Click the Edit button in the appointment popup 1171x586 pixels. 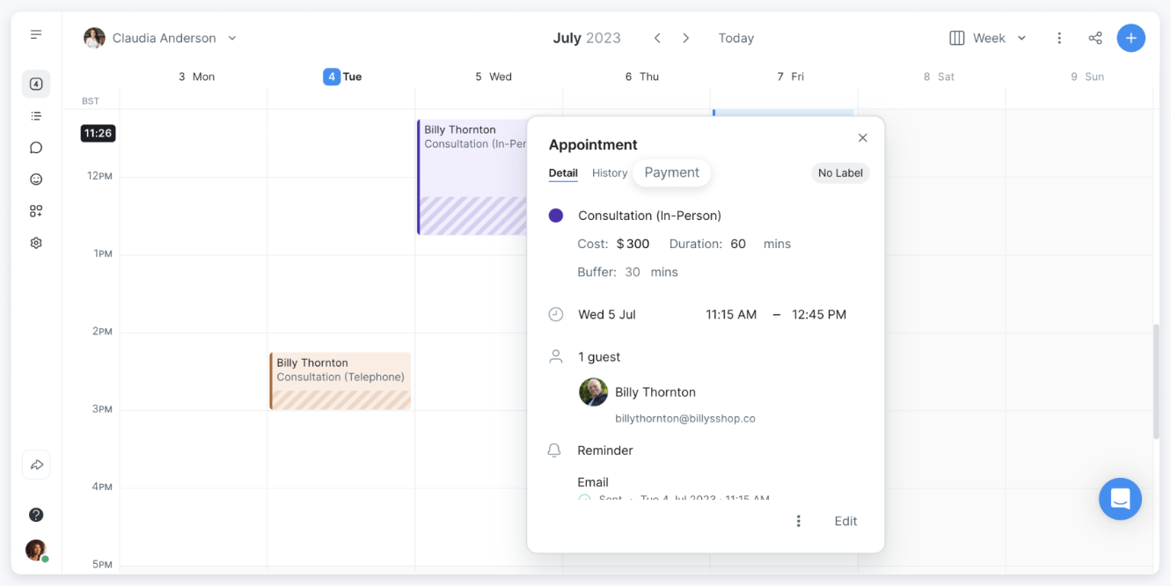[845, 520]
